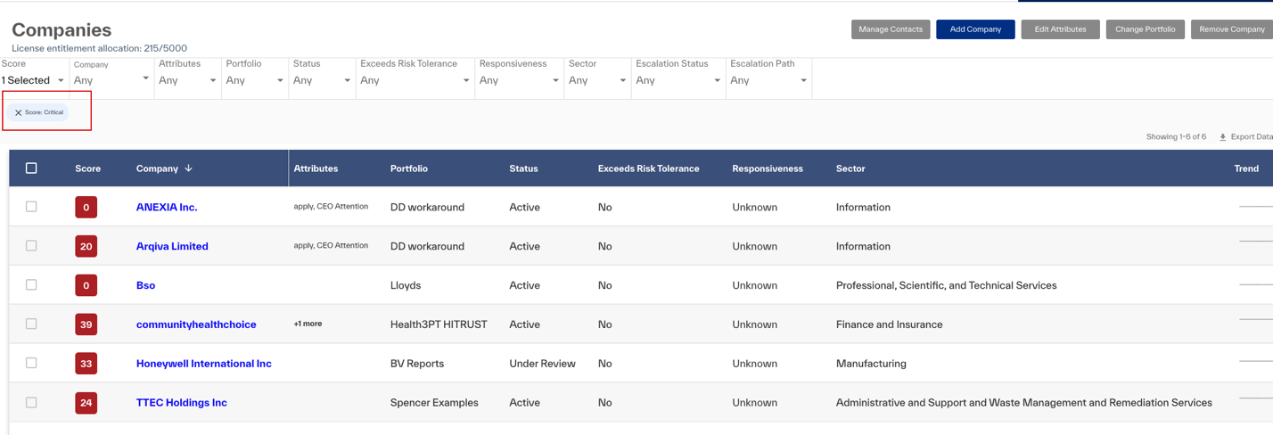
Task: Click the score badge 39 for communityhealthchoice
Action: [x=86, y=325]
